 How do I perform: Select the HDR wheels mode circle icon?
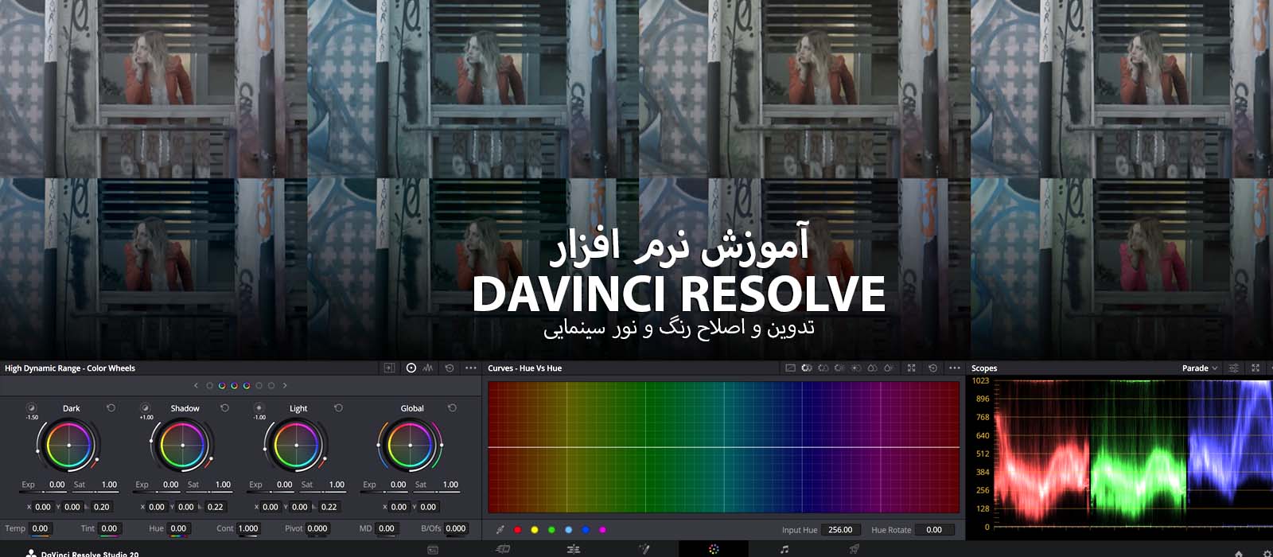[x=411, y=368]
